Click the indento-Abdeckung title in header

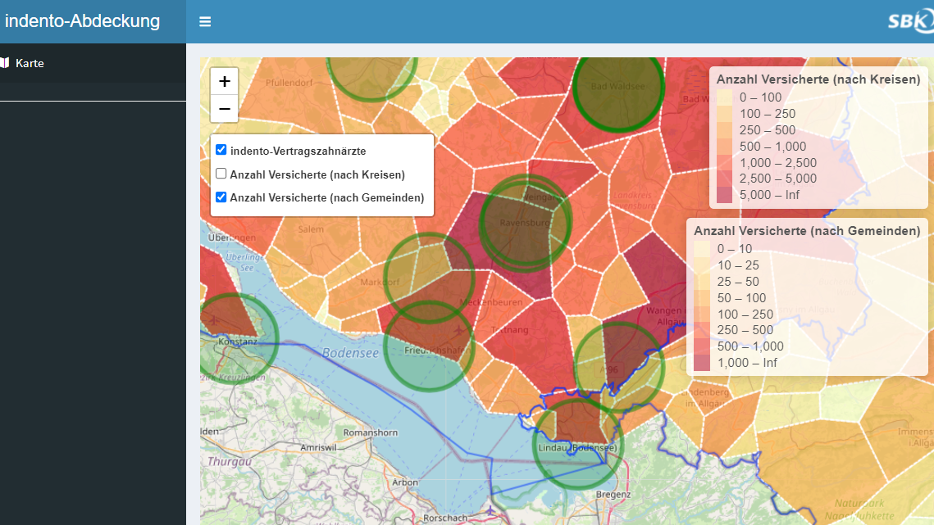point(82,21)
